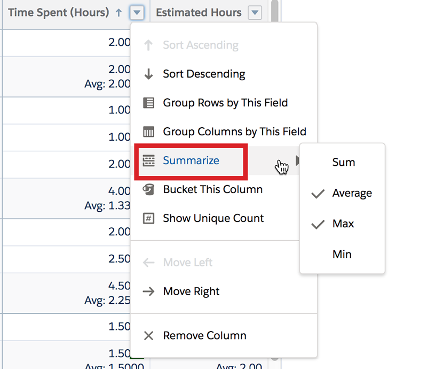Choose Sum from the submenu
The height and width of the screenshot is (369, 427).
tap(343, 162)
